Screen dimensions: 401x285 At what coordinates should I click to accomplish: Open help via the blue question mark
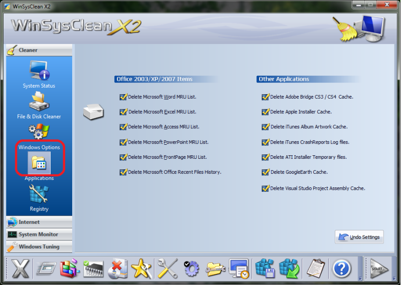pos(341,268)
